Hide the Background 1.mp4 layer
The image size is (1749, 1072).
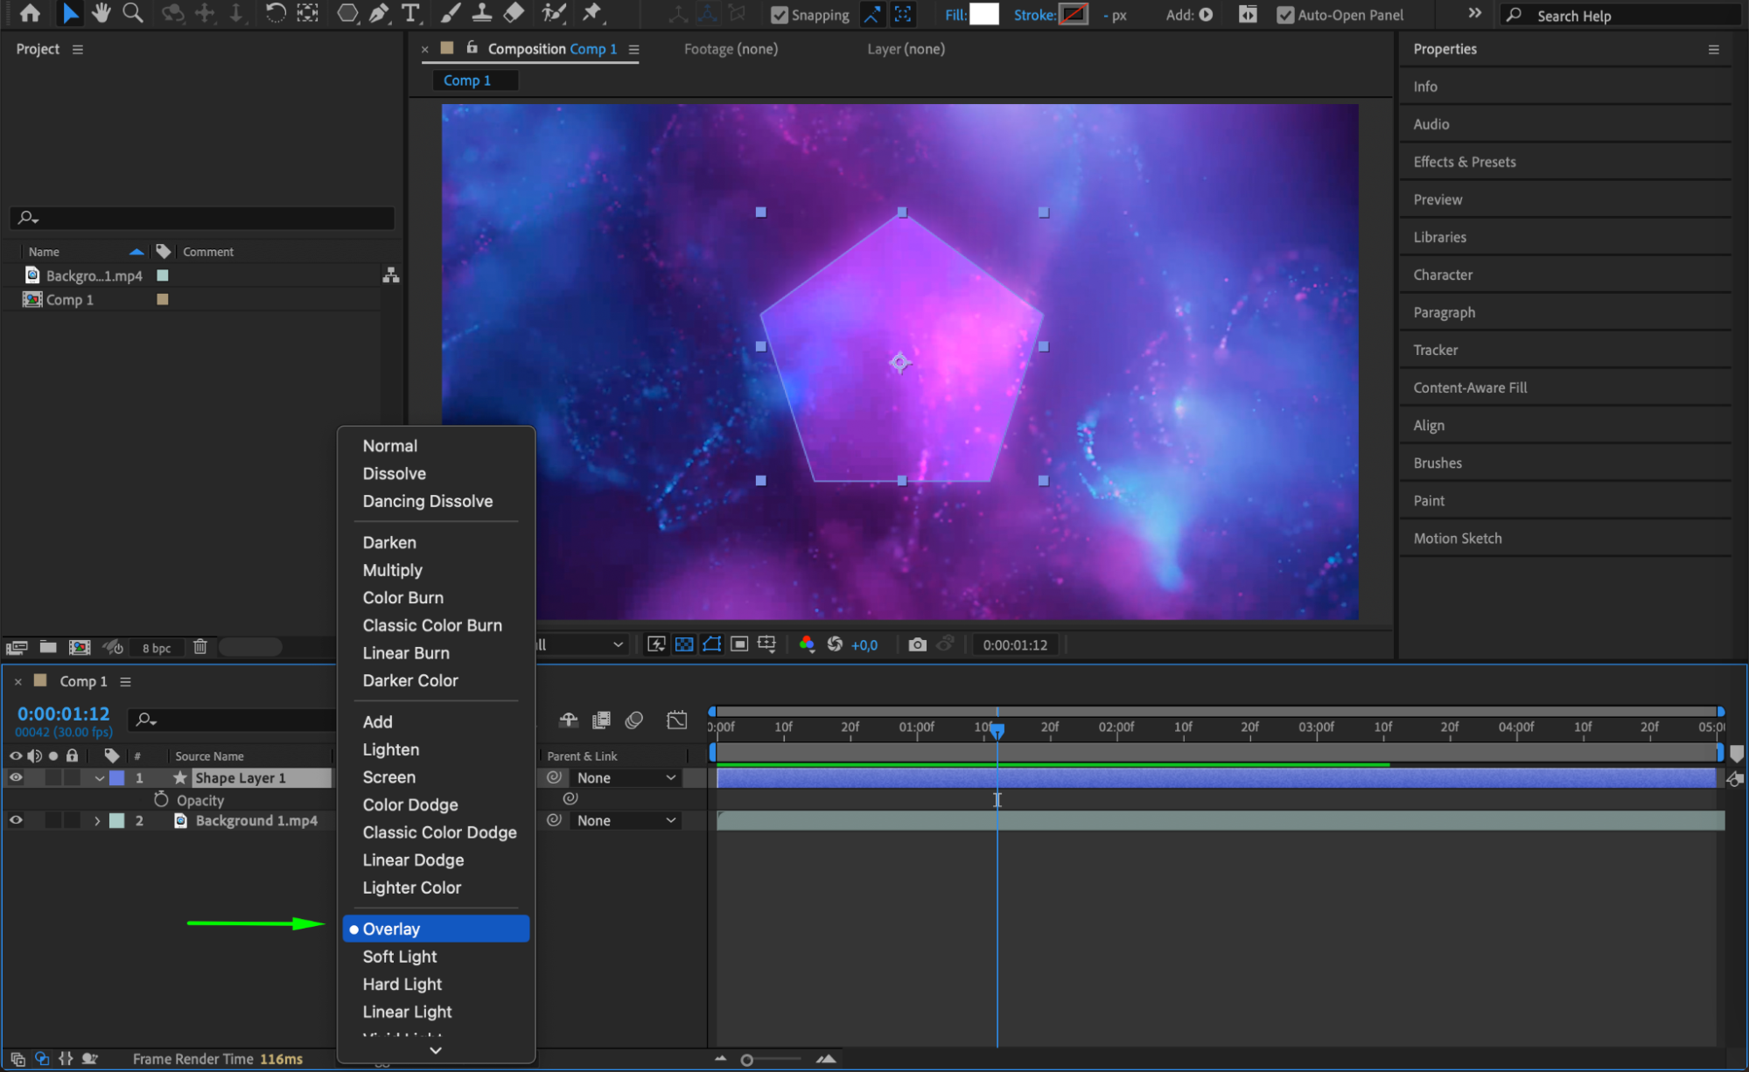pyautogui.click(x=16, y=820)
